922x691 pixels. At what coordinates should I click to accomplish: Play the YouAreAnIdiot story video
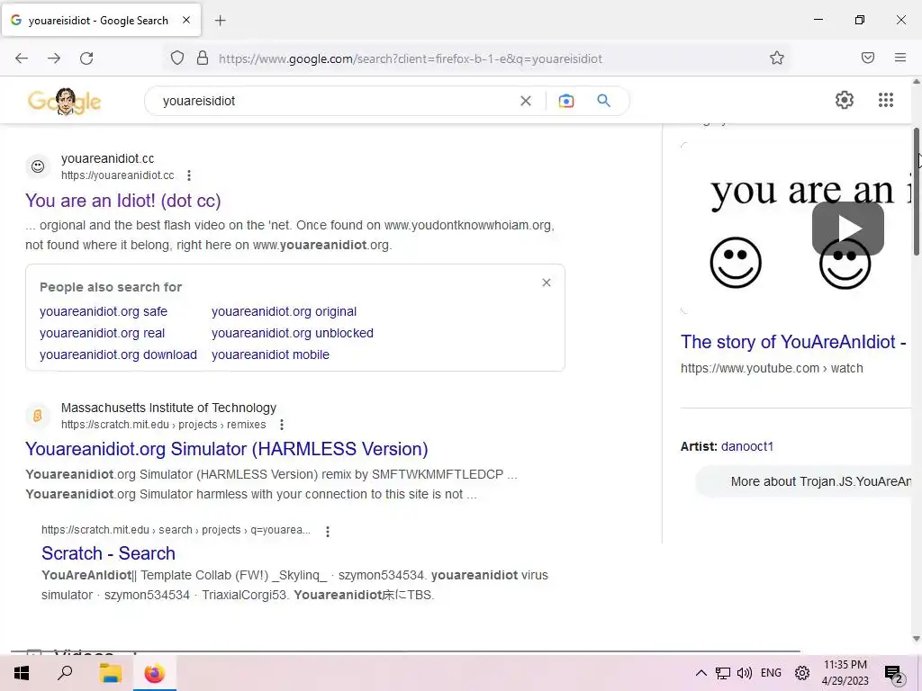(x=847, y=228)
